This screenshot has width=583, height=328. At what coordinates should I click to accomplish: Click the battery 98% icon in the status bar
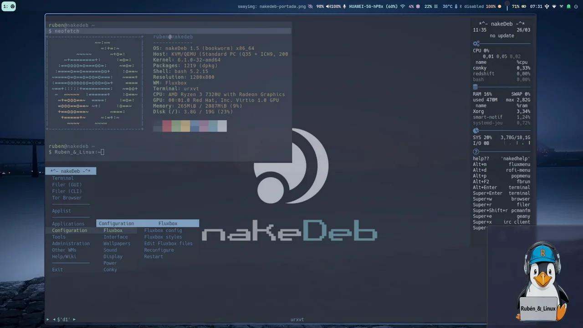320,6
